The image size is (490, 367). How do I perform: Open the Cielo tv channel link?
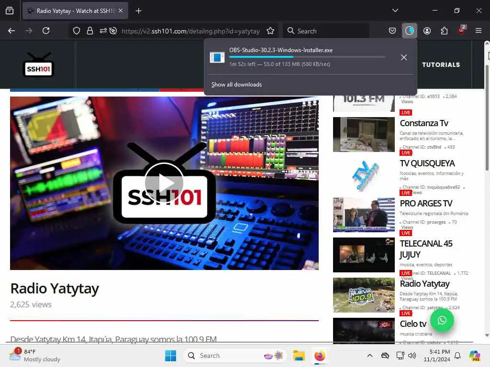(x=413, y=324)
